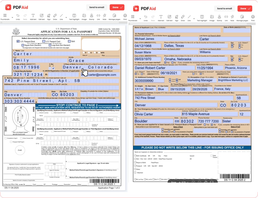
Task: Click the PDFAid logo in left panel
Action: point(17,7)
